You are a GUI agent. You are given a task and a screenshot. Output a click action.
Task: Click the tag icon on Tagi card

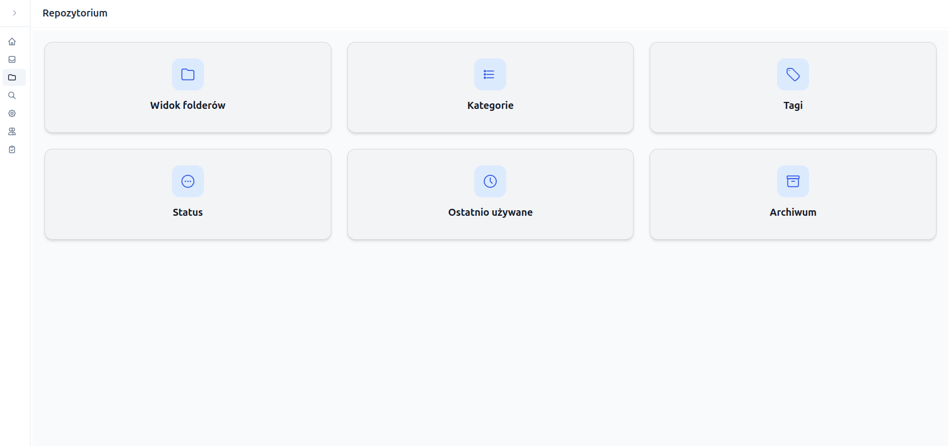pos(793,74)
